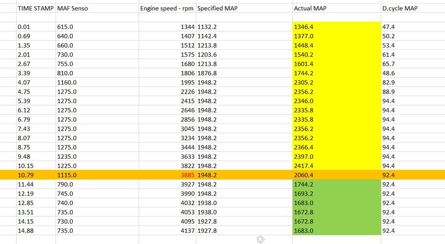This screenshot has height=244, width=445.
Task: Click Specified MAP cell 1132.2
Action: point(244,26)
